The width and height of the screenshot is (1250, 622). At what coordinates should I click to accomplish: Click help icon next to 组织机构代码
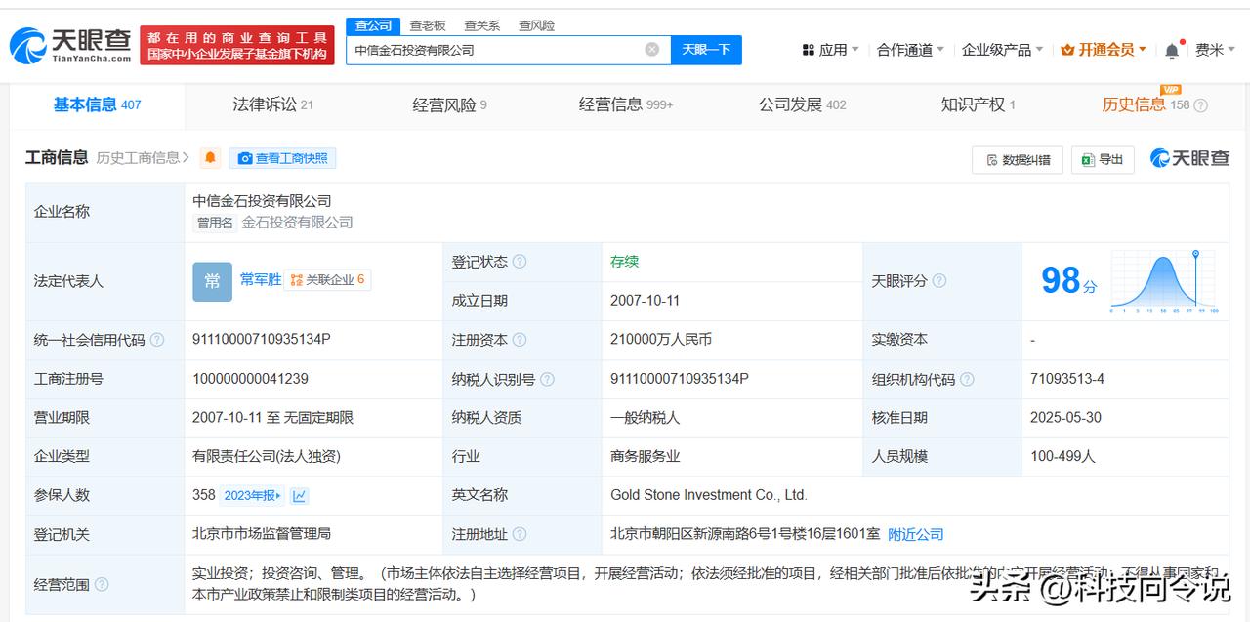967,379
